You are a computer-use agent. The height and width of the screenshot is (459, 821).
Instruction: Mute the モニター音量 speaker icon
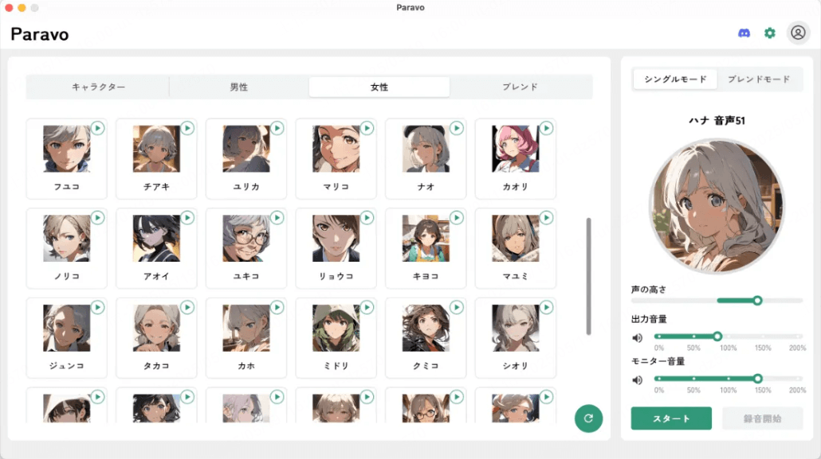coord(637,380)
